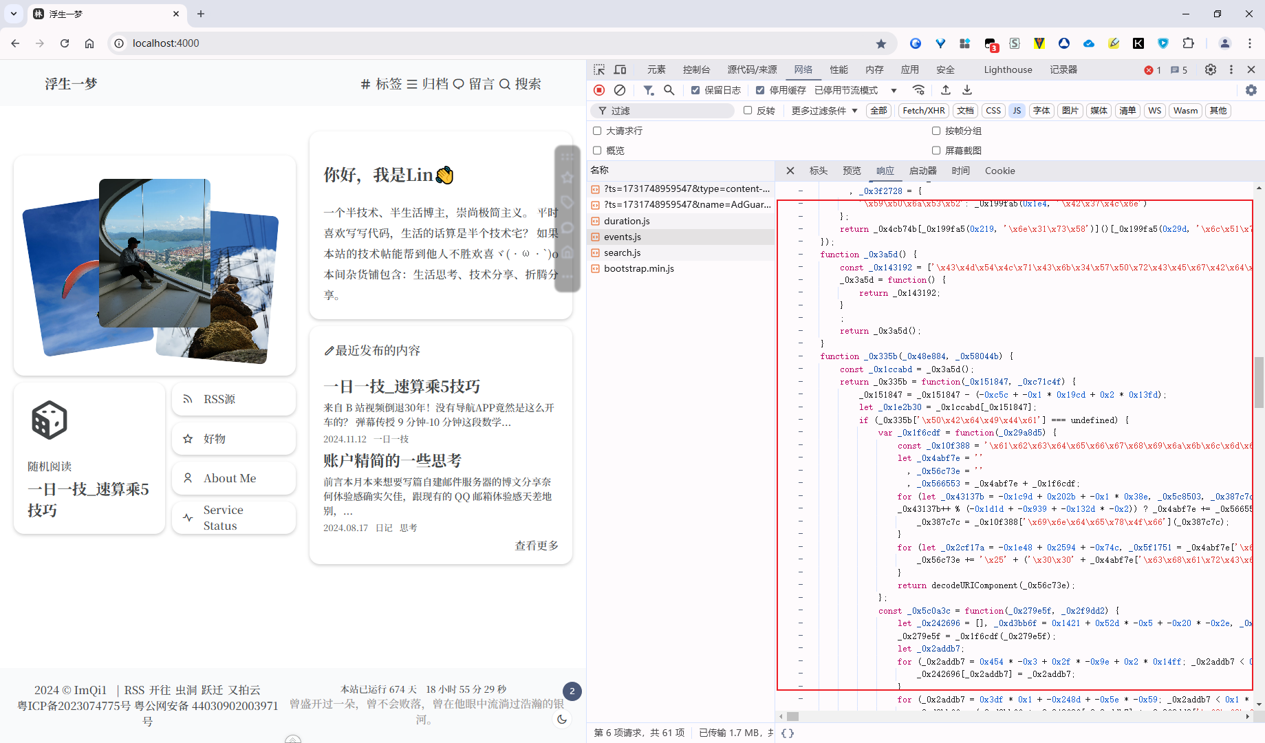This screenshot has width=1265, height=743.
Task: Open Chrome three-dot menu
Action: (1250, 43)
